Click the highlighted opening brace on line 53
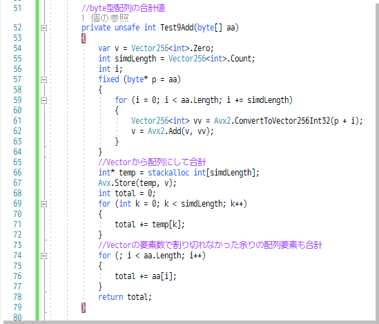Image resolution: width=379 pixels, height=324 pixels. 84,38
